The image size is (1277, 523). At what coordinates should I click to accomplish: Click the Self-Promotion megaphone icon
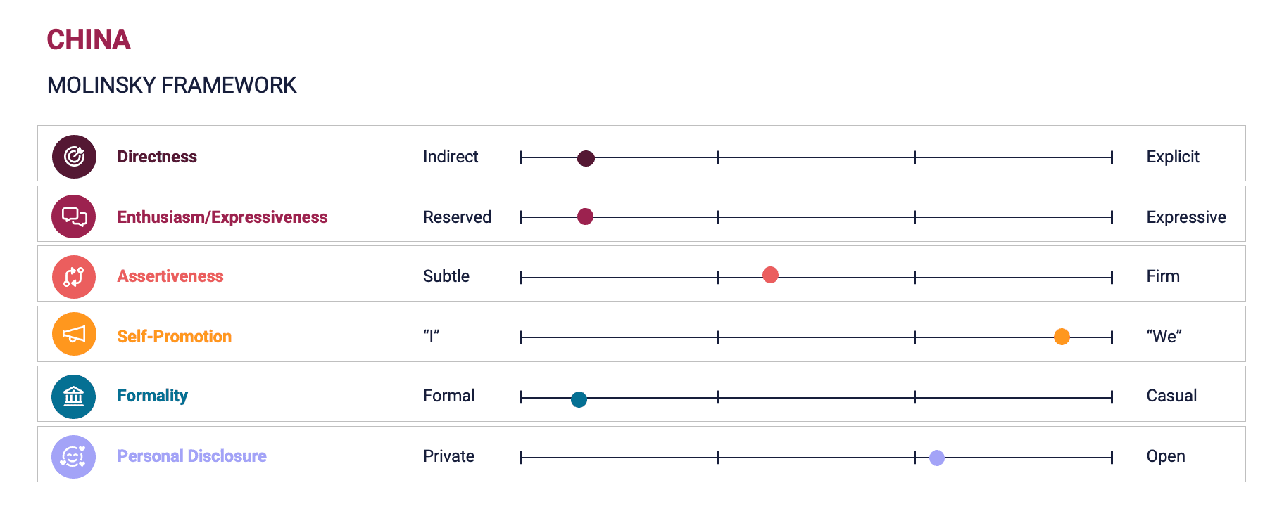tap(74, 334)
